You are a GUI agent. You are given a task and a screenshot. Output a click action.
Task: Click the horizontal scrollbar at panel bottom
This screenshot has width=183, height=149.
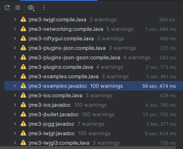88,147
